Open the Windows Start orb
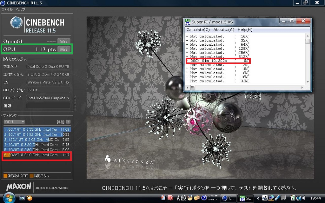The image size is (325, 203). click(9, 198)
